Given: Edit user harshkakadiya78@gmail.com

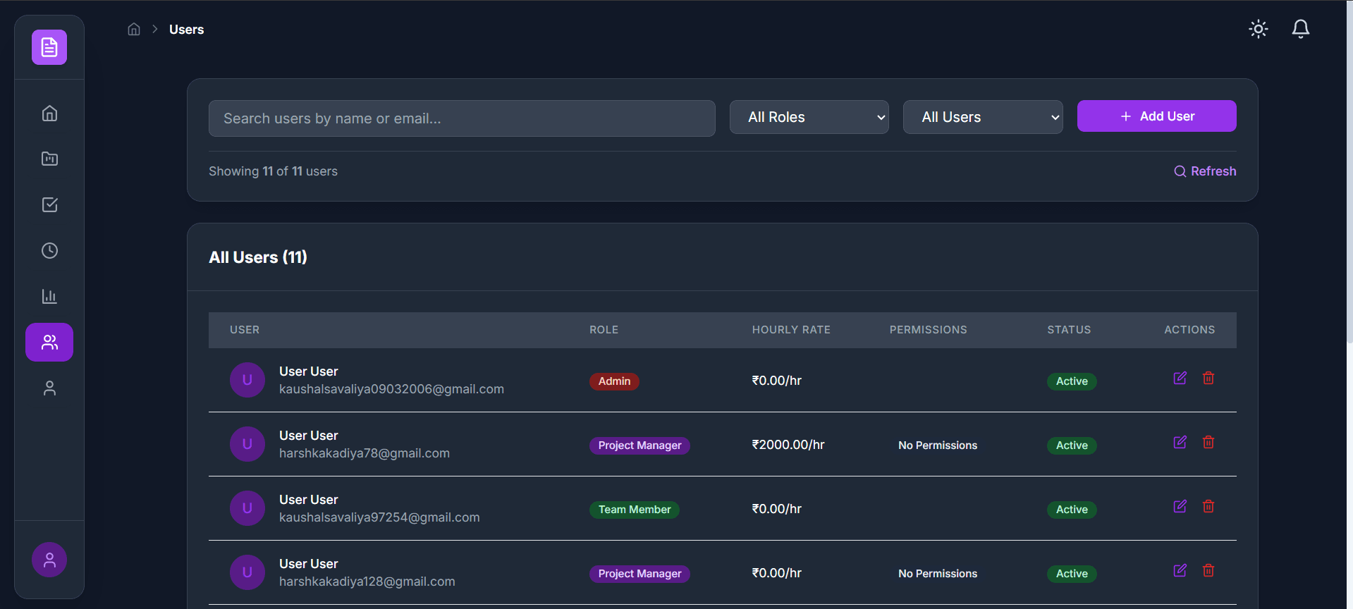Looking at the screenshot, I should pos(1180,442).
